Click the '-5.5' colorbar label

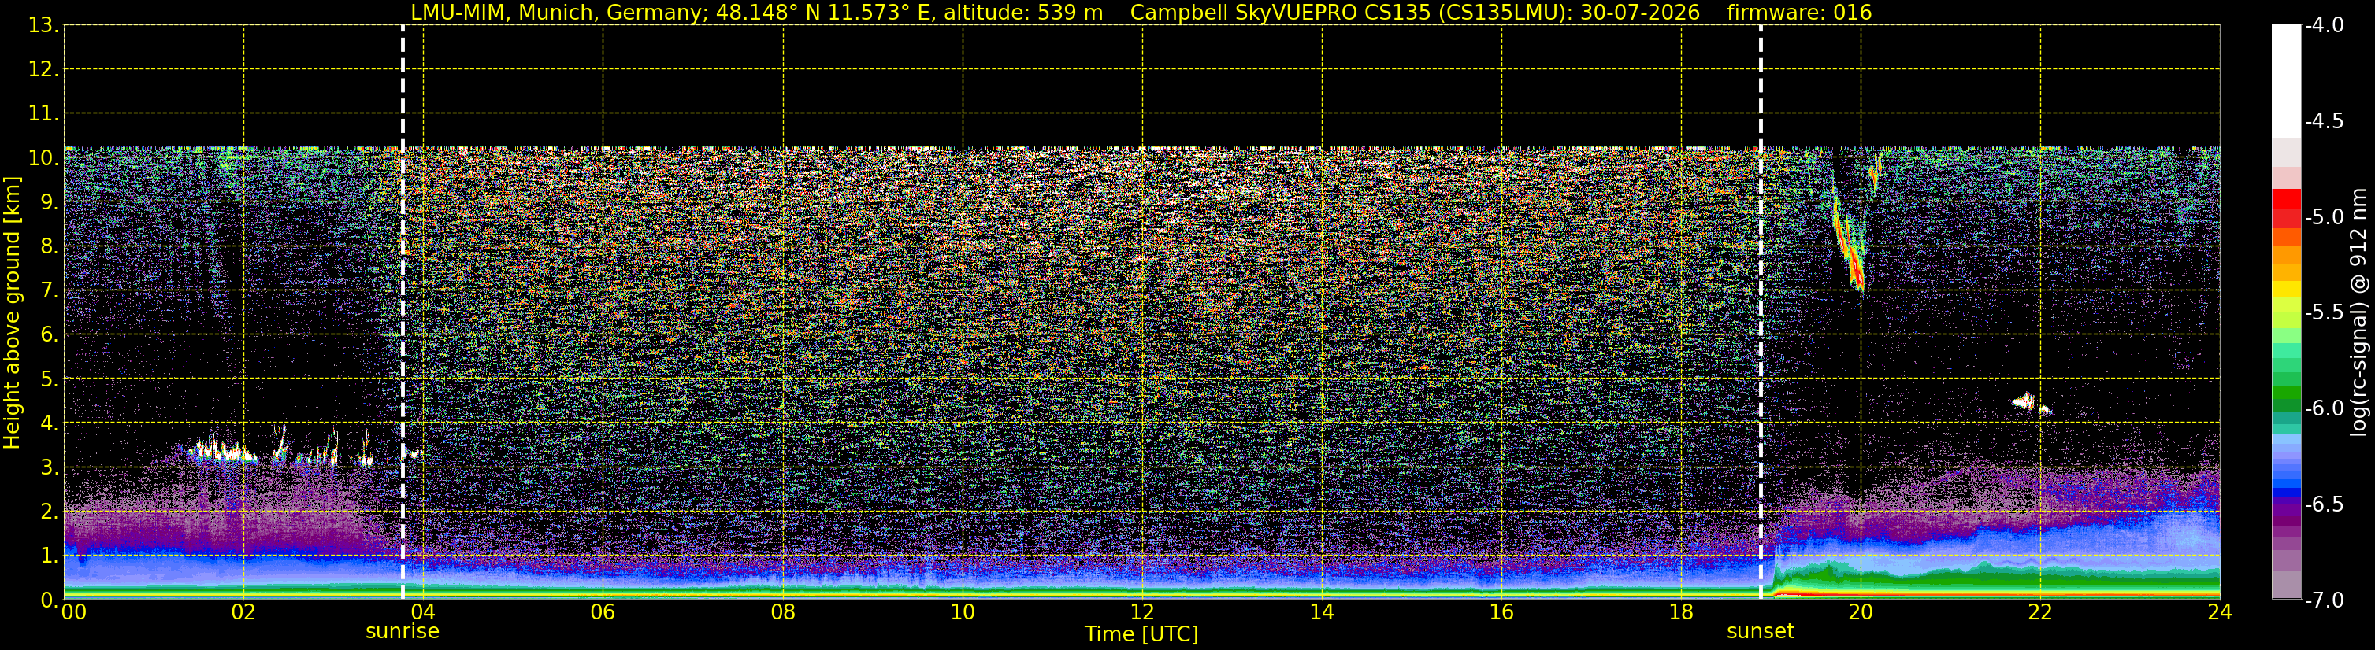tap(2325, 313)
